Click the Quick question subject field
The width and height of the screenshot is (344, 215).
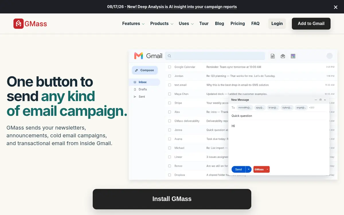pyautogui.click(x=279, y=116)
